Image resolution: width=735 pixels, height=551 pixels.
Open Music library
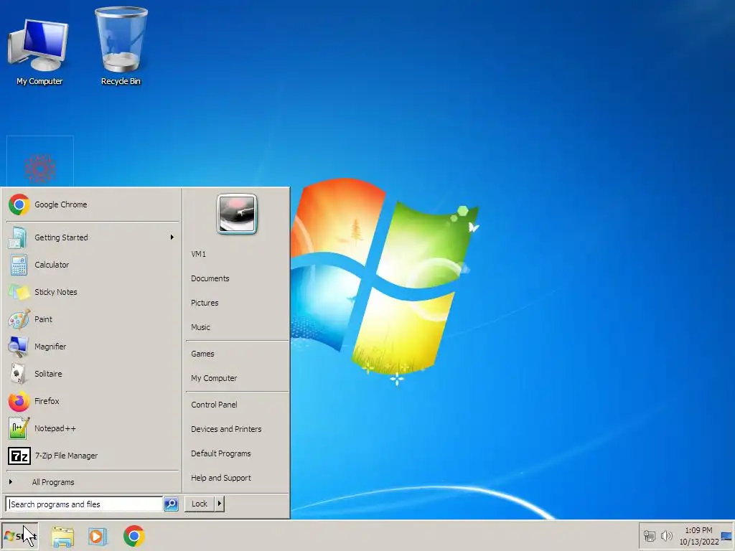click(237, 327)
